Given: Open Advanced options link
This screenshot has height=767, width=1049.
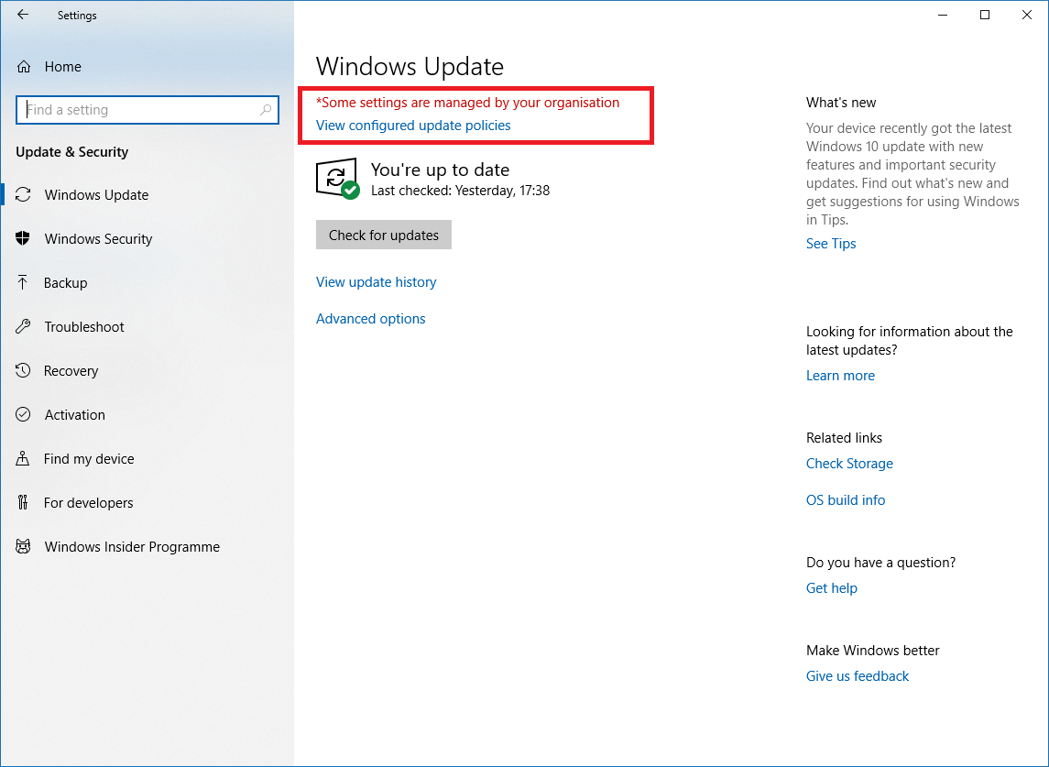Looking at the screenshot, I should point(371,319).
